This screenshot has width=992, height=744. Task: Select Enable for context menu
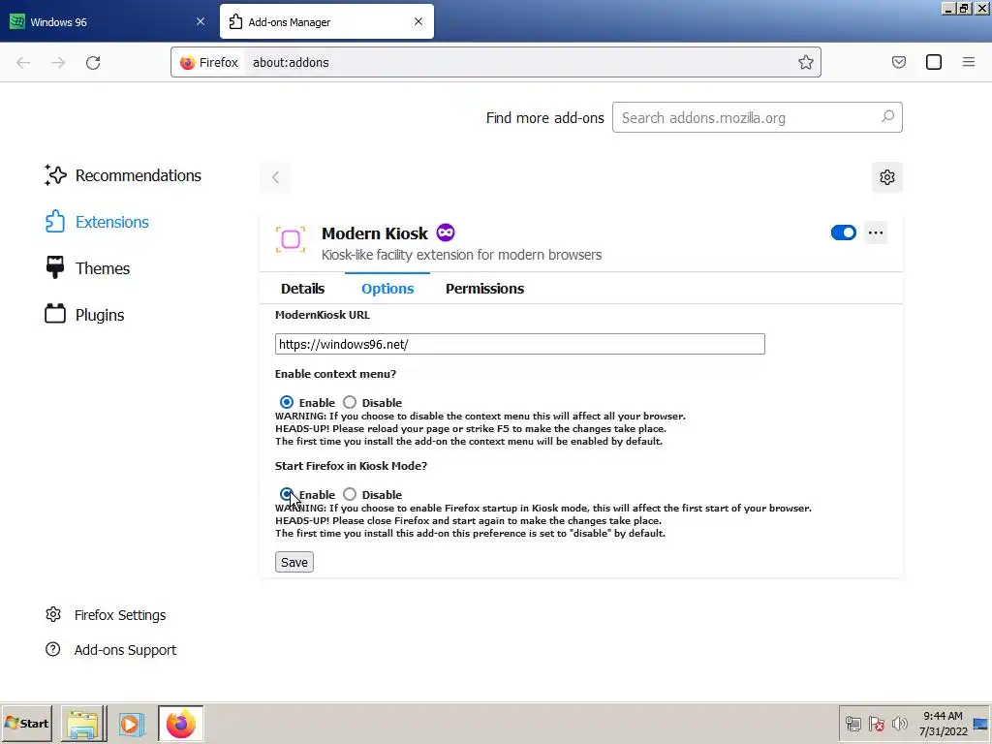point(287,402)
